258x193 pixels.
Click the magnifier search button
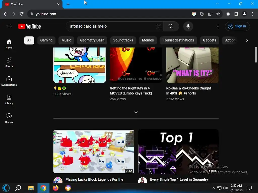tap(171, 26)
